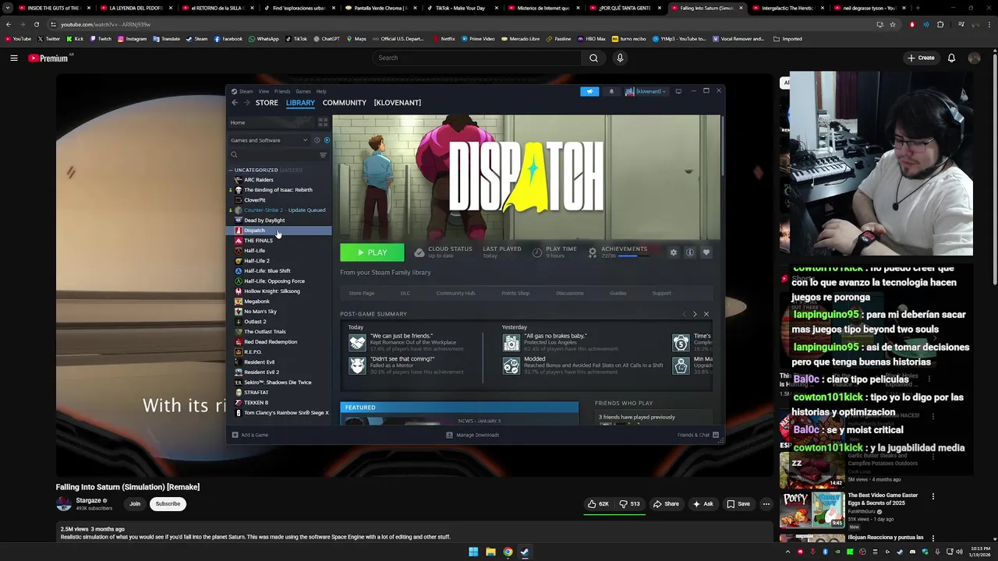Dislike the Falling Into Saturn video
Viewport: 998px width, 561px height.
(629, 504)
